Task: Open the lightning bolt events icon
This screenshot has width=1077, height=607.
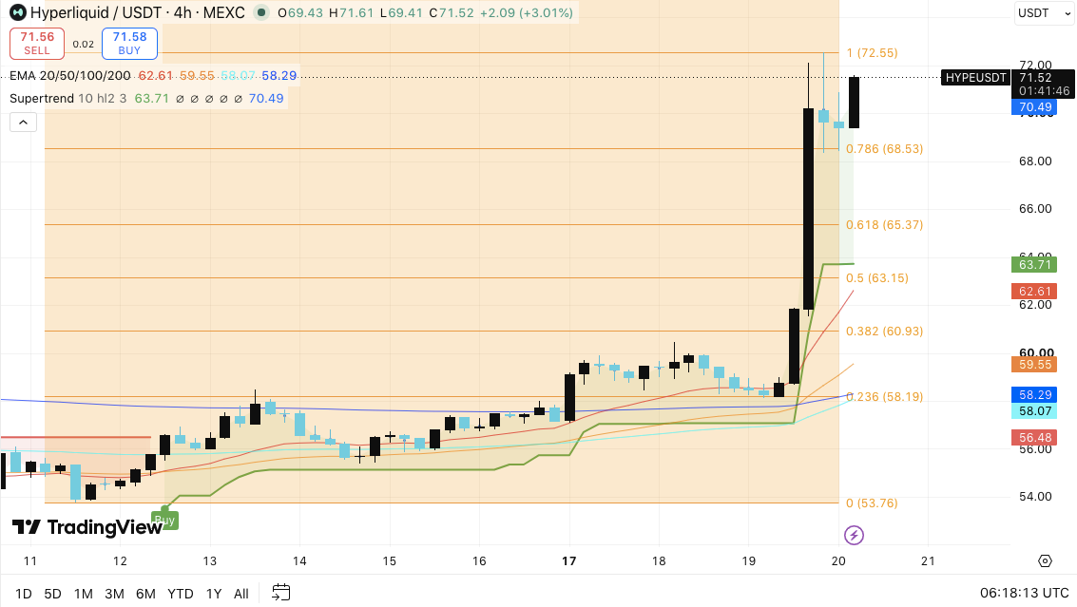Action: coord(854,535)
